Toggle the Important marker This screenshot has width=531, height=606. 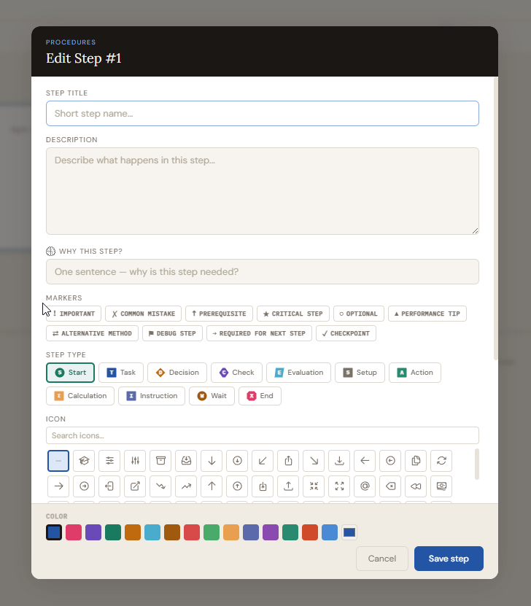[x=74, y=314]
